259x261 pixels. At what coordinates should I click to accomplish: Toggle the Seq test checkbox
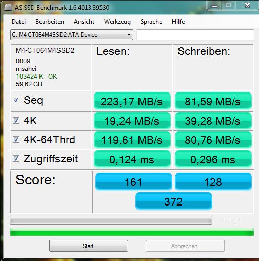[16, 100]
